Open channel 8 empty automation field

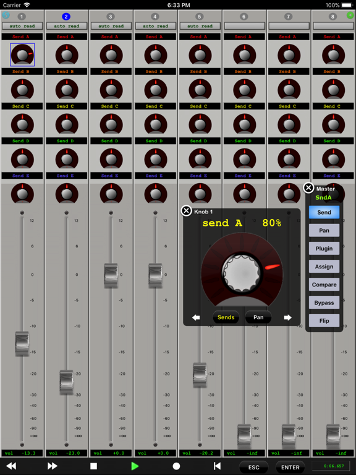pyautogui.click(x=333, y=26)
